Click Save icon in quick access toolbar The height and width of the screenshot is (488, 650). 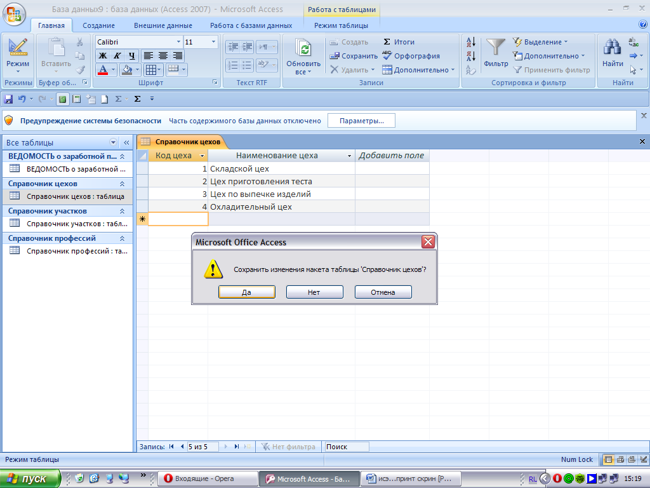[x=8, y=98]
